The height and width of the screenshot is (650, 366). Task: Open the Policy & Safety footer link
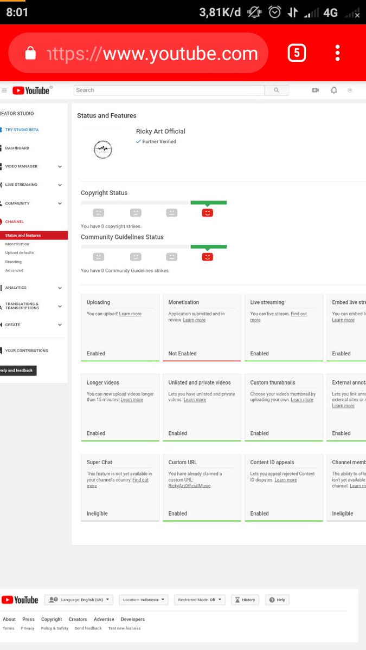point(55,628)
